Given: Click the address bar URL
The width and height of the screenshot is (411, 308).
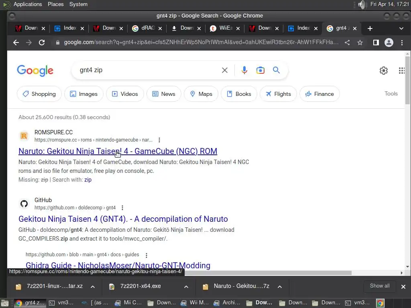Looking at the screenshot, I should point(201,43).
